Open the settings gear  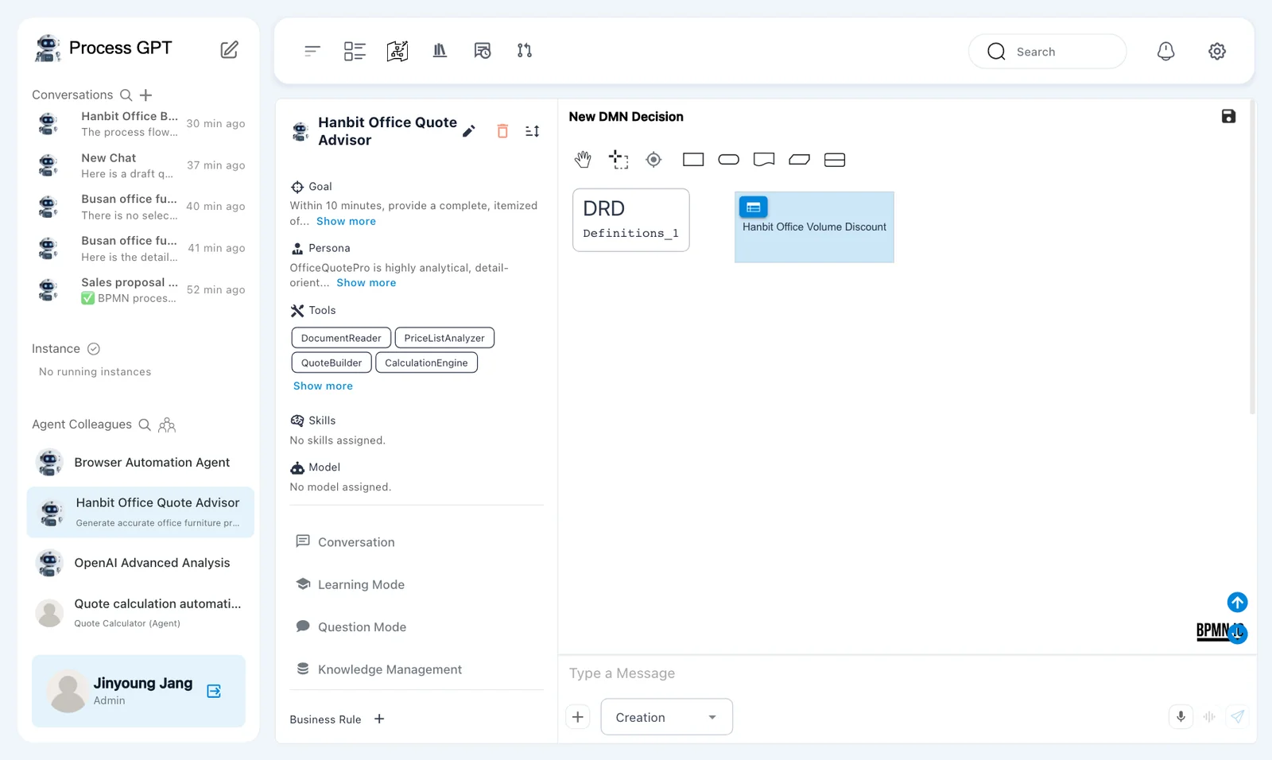pos(1217,51)
